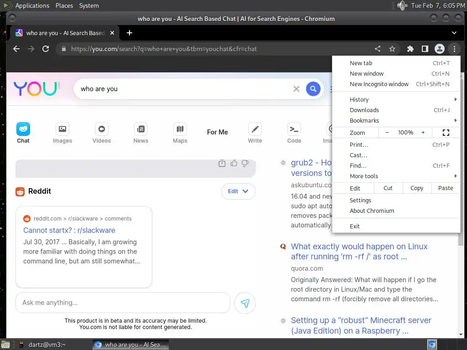This screenshot has height=350, width=467.
Task: Choose Exit from the menu
Action: point(396,226)
